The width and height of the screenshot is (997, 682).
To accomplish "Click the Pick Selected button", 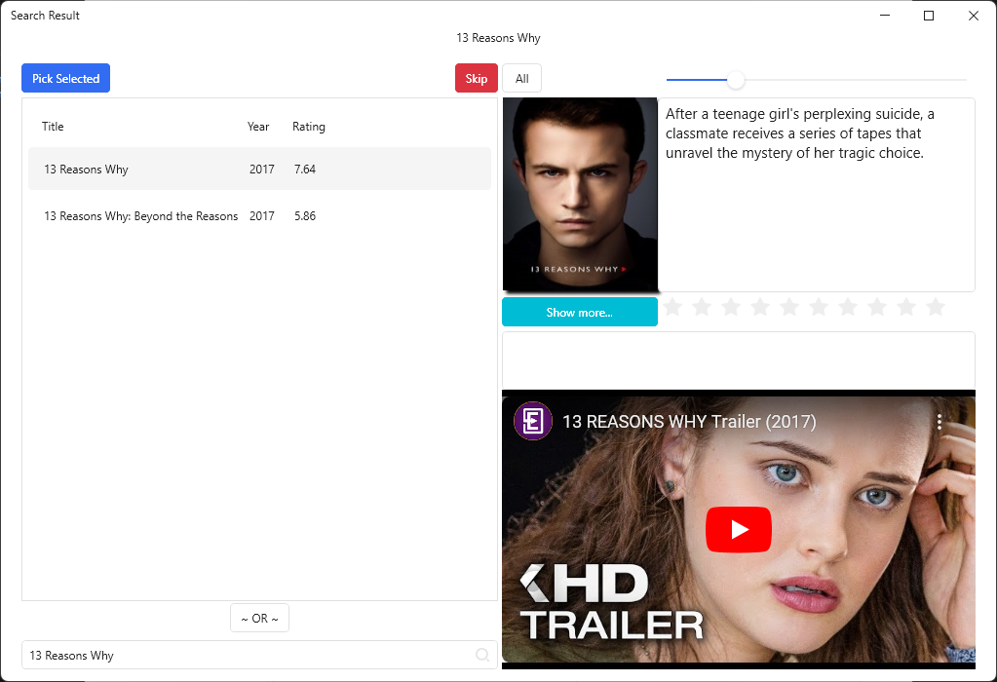I will [65, 78].
